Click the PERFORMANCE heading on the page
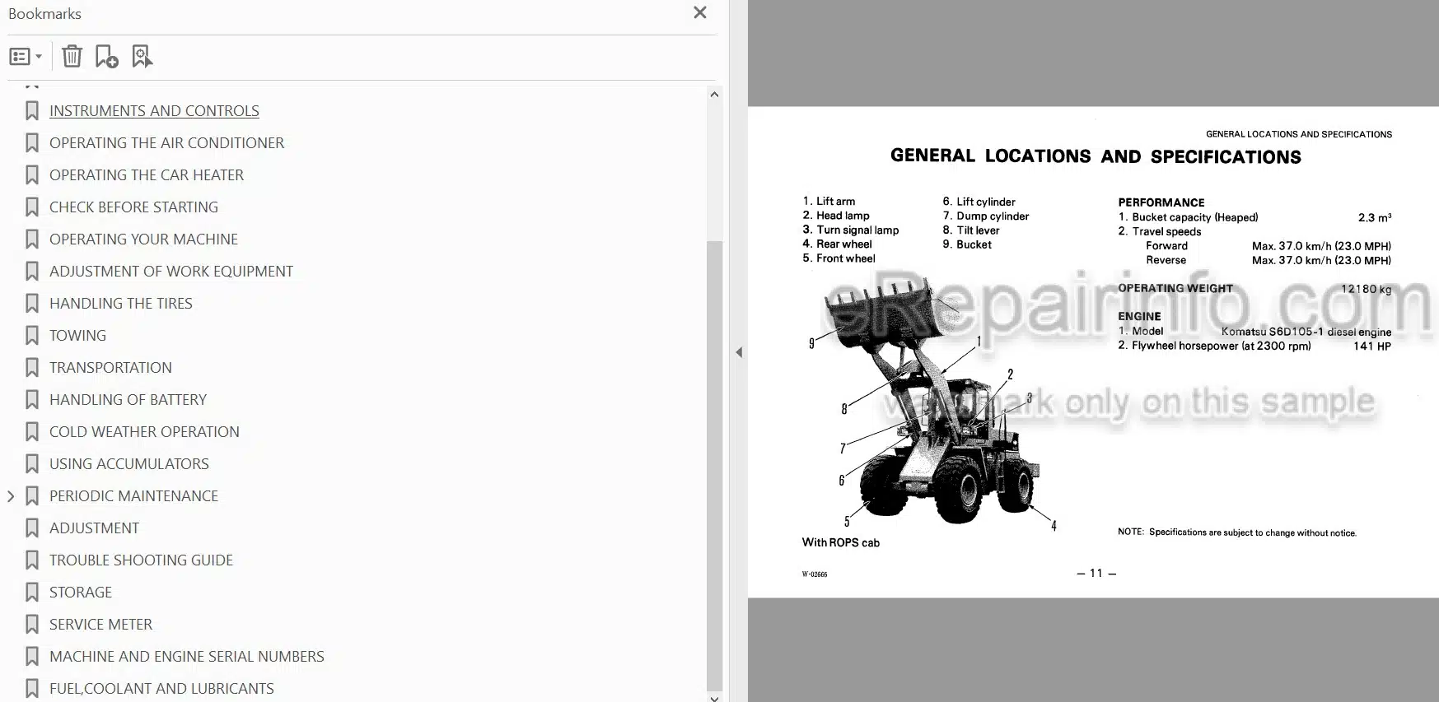Viewport: 1439px width, 702px height. pos(1161,202)
